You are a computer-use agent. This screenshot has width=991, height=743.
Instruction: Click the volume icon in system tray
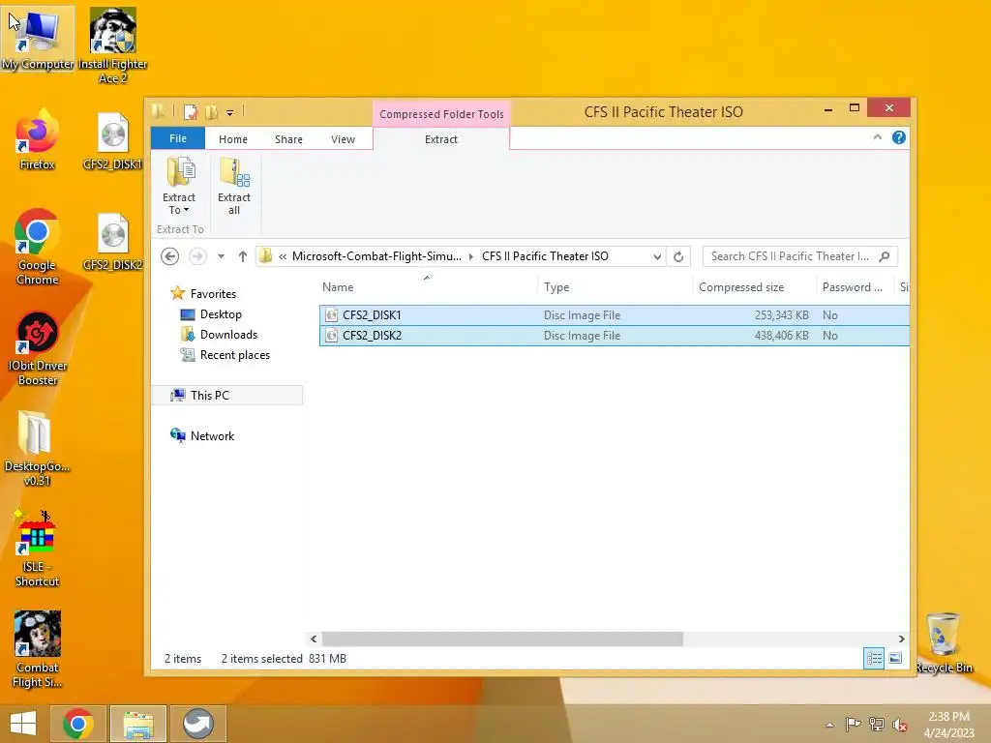click(x=899, y=725)
